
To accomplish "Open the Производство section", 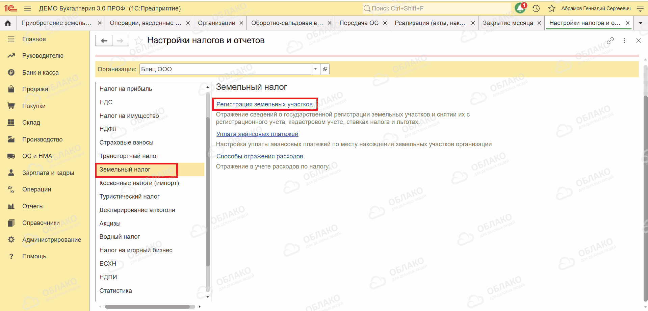I will (43, 139).
